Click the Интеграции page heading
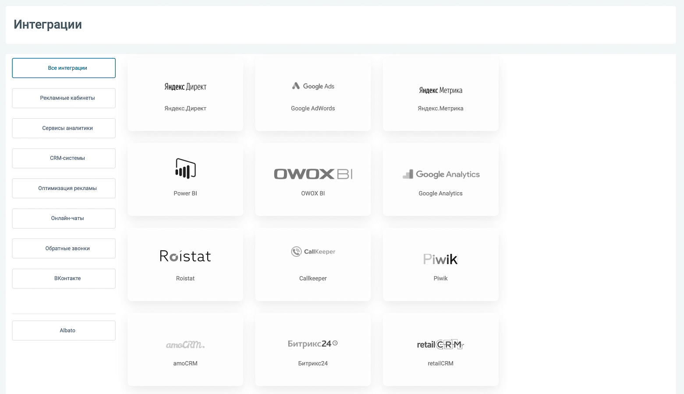The height and width of the screenshot is (394, 684). click(48, 25)
